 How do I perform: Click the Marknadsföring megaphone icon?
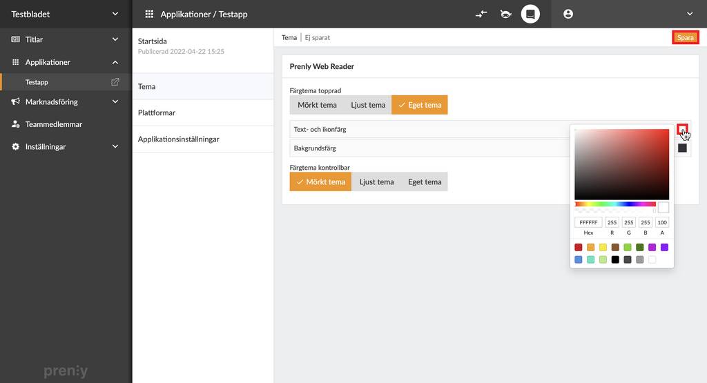pos(15,101)
